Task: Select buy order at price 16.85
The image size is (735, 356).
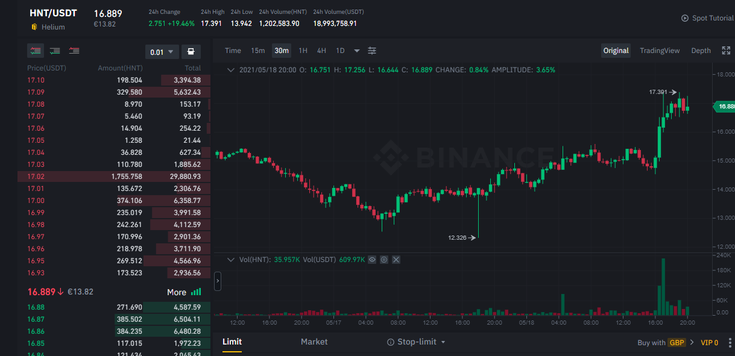Action: (114, 343)
